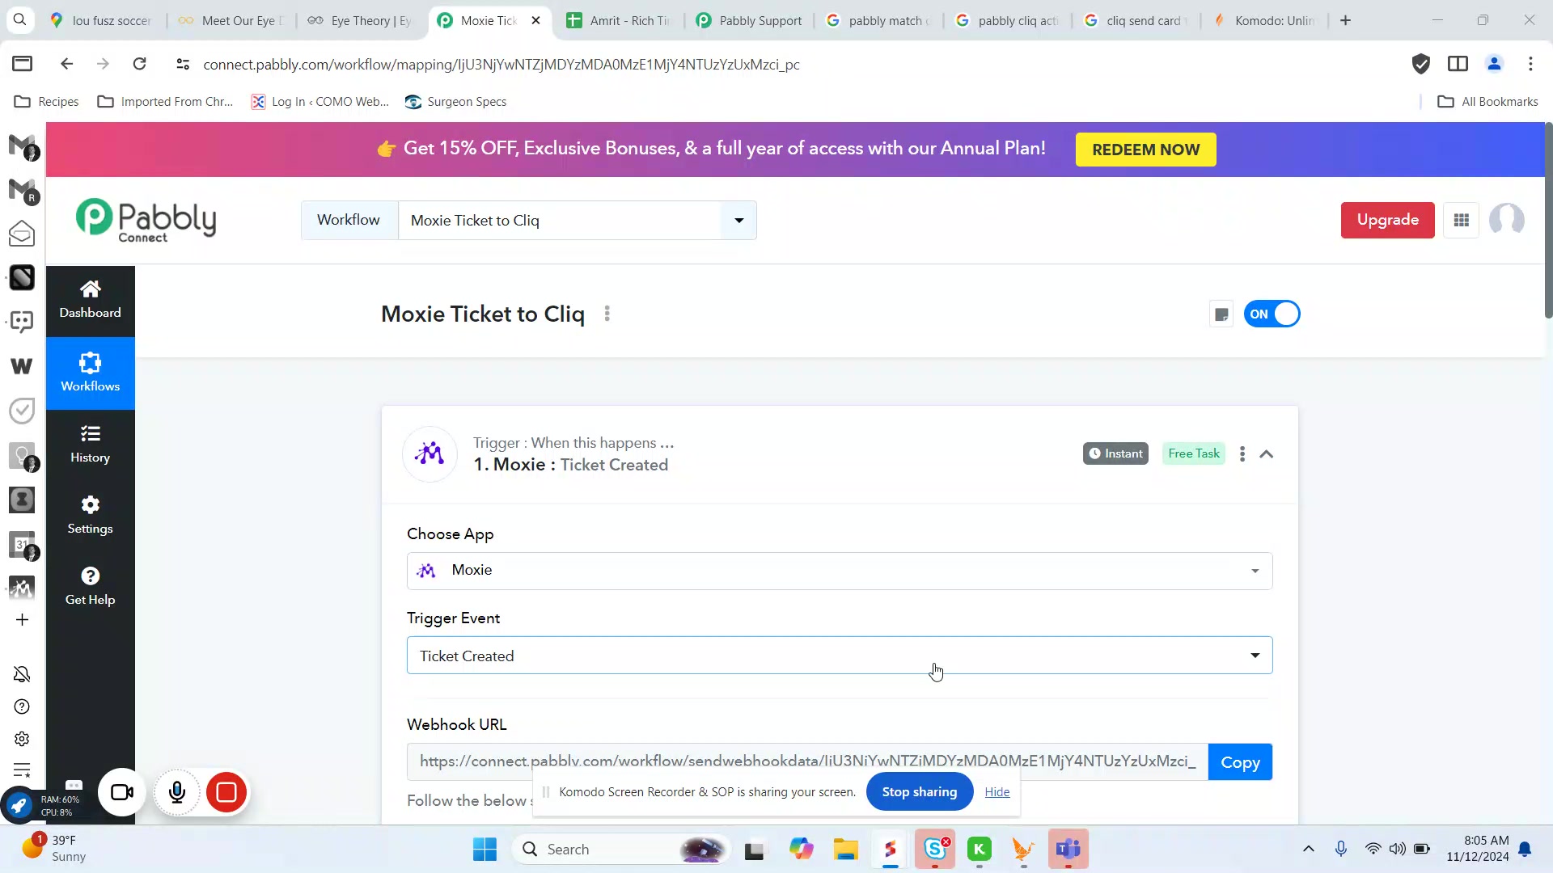
Task: Open the Surgeon Specs bookmark
Action: click(x=455, y=102)
